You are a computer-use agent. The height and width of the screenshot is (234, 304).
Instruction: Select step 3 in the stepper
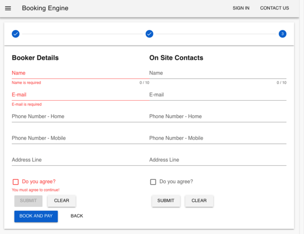click(x=283, y=34)
